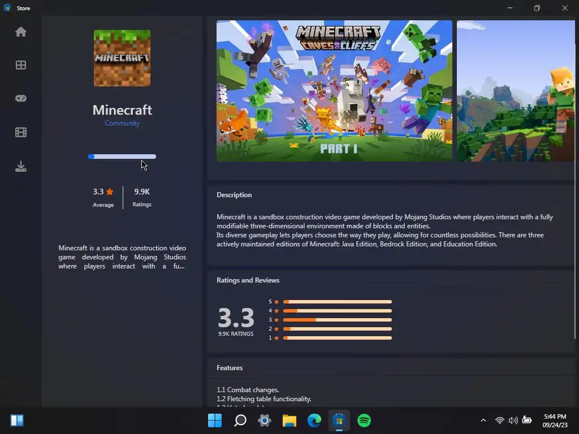Image resolution: width=579 pixels, height=434 pixels.
Task: Click the 5 star rating bar
Action: (337, 302)
